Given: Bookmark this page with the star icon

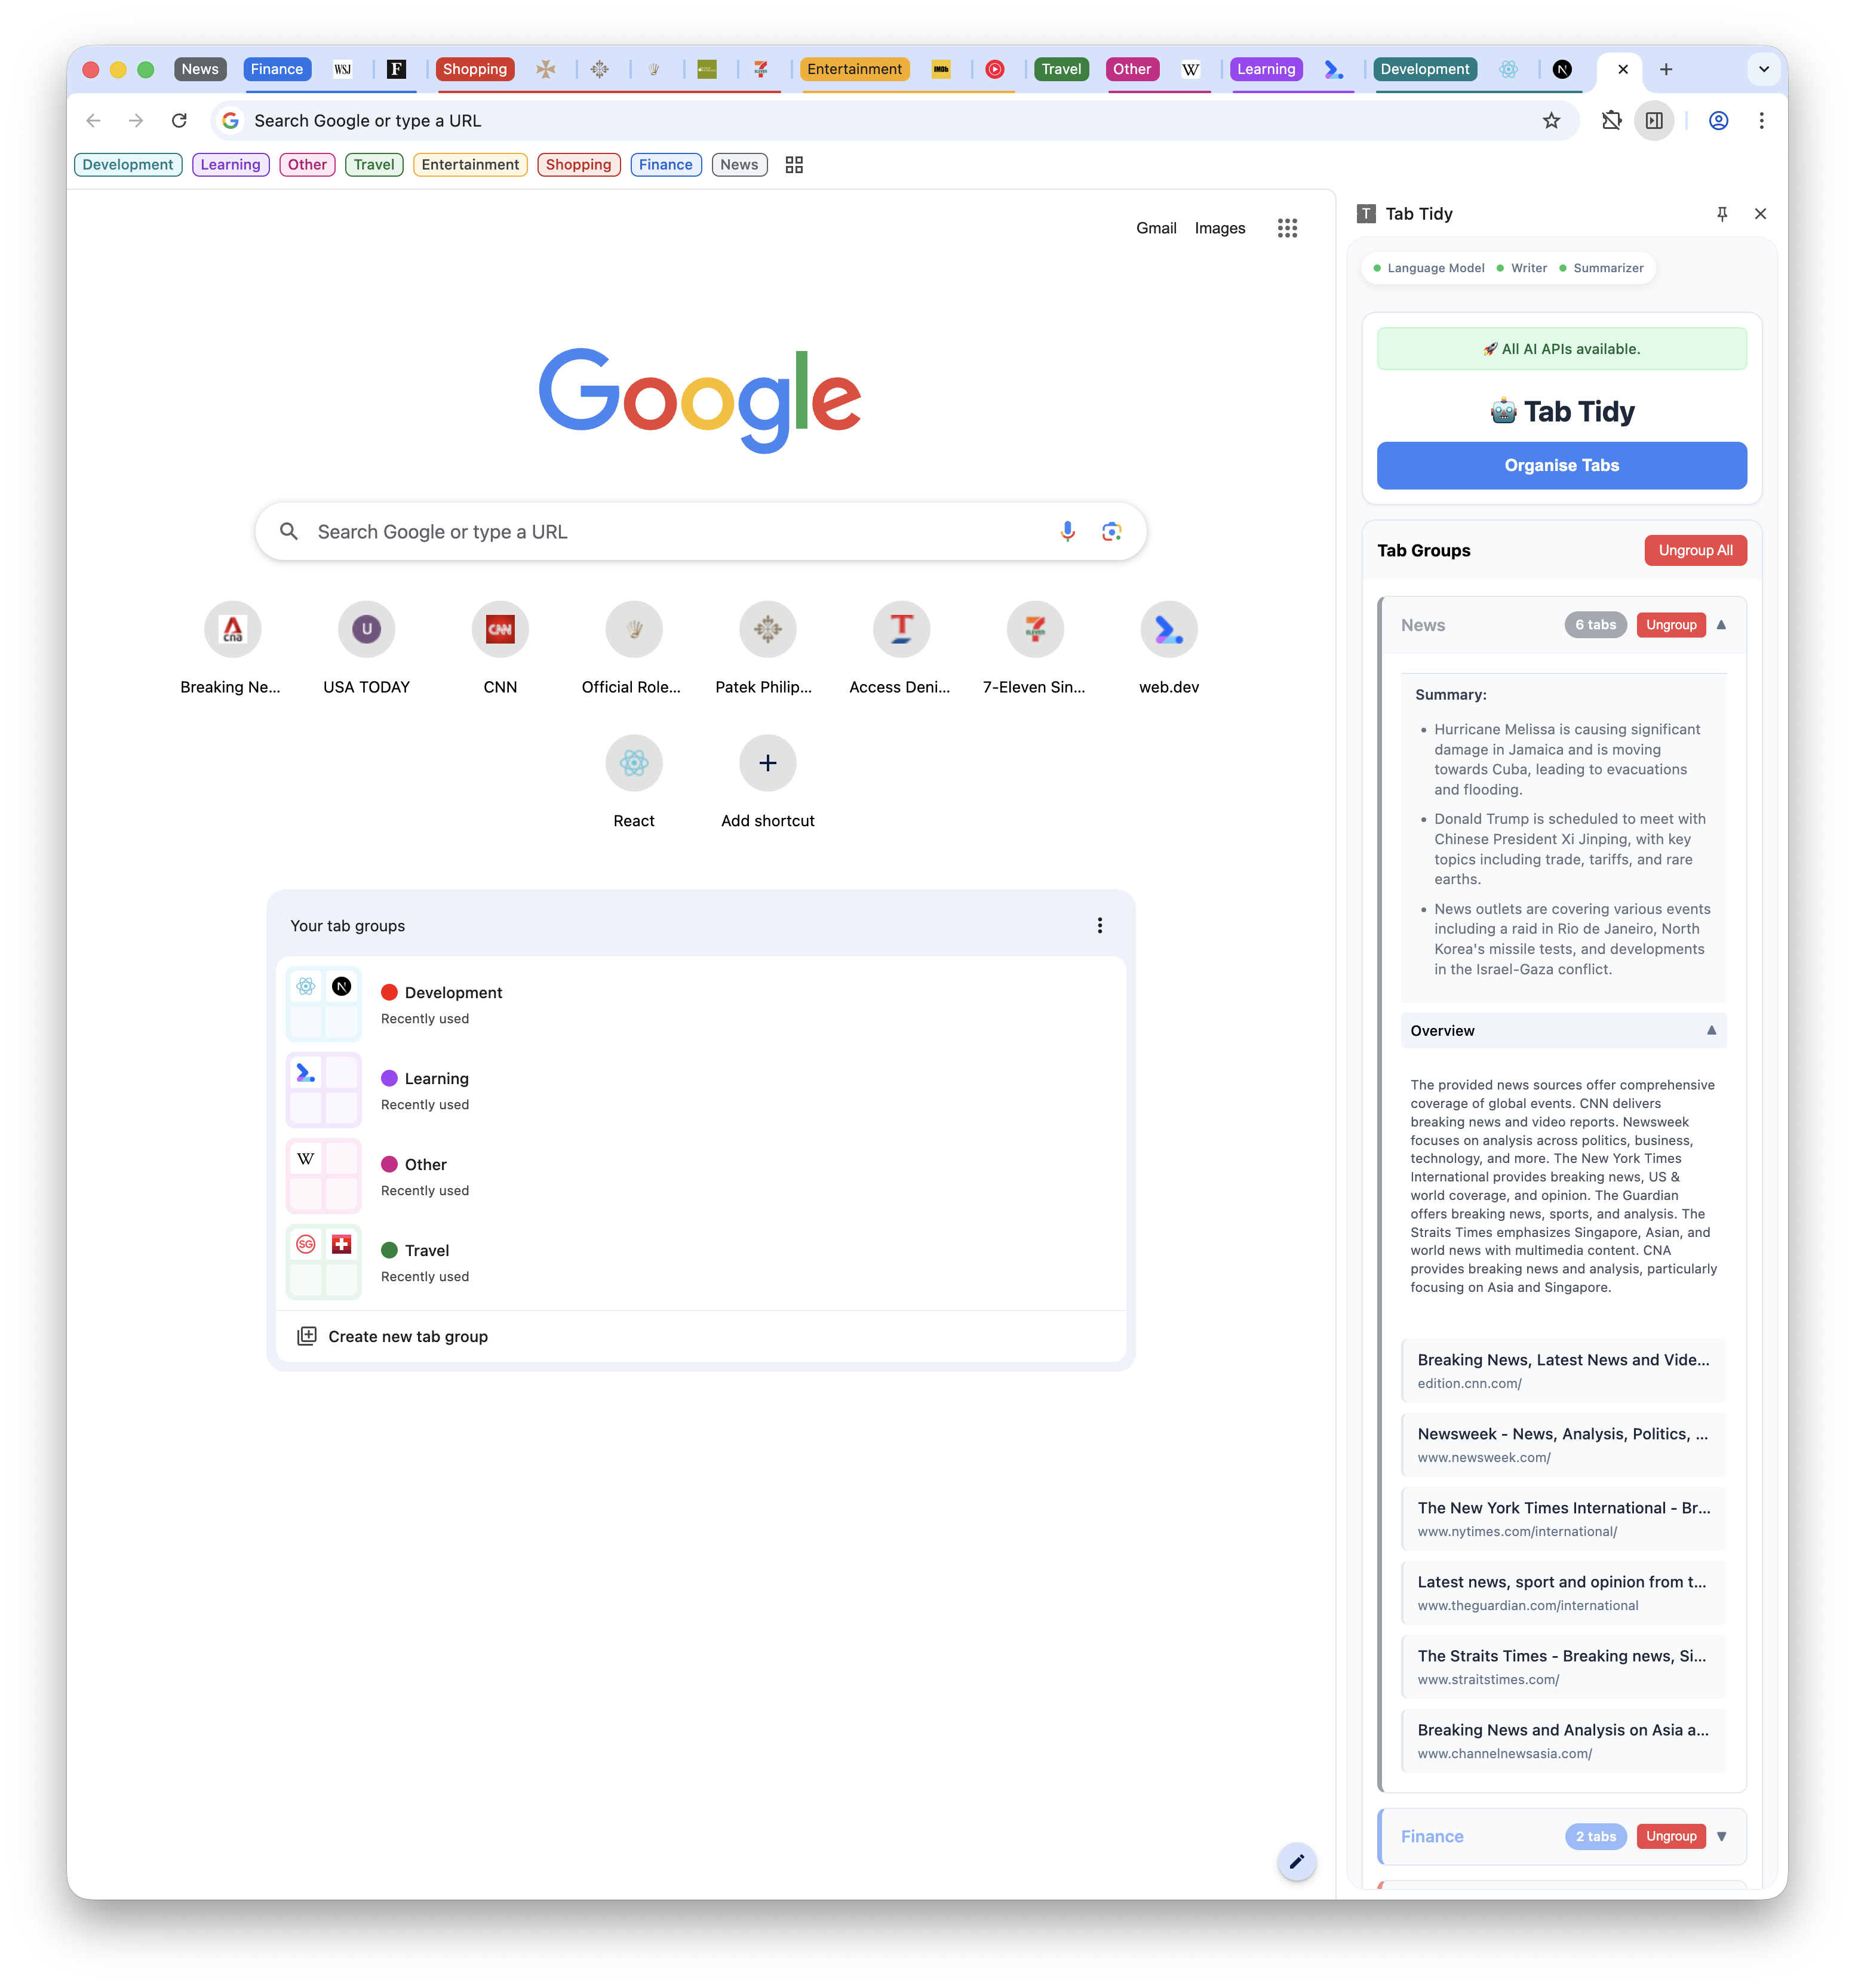Looking at the screenshot, I should click(1551, 121).
